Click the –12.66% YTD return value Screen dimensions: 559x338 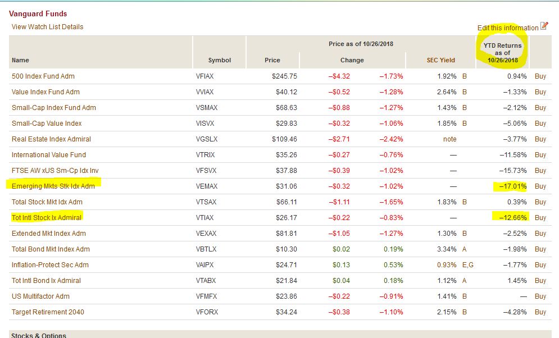pos(513,218)
